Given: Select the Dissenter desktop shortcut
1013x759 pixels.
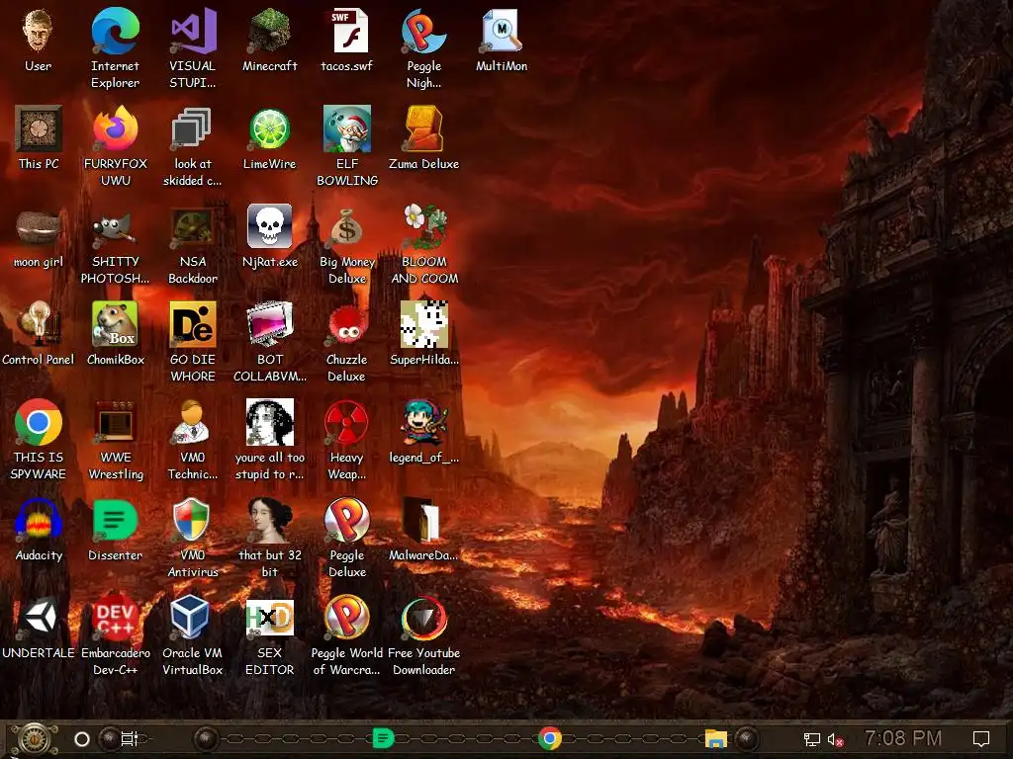Looking at the screenshot, I should pyautogui.click(x=116, y=520).
